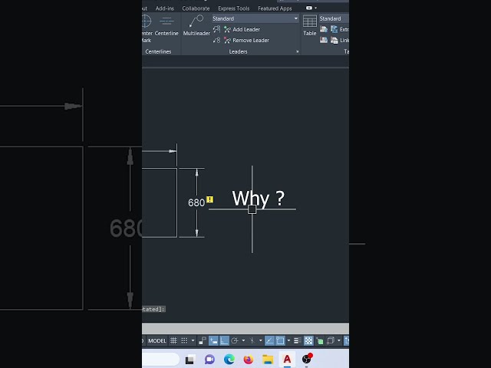This screenshot has width=491, height=368.
Task: Launch Firefox from taskbar
Action: [x=249, y=360]
